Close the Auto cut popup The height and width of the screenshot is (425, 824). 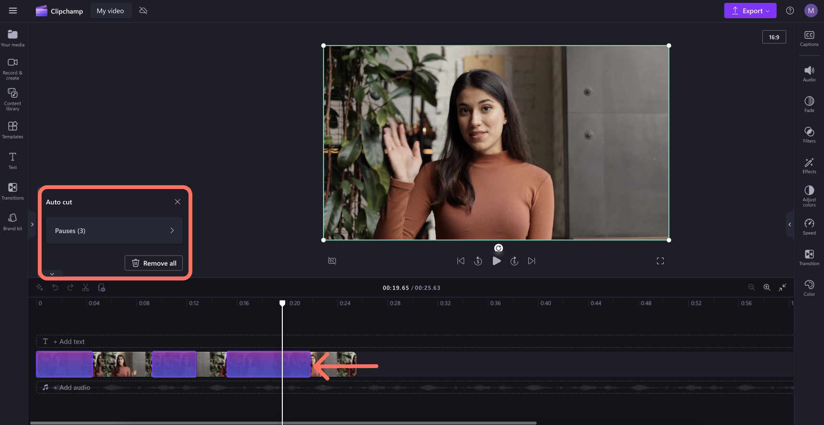tap(178, 202)
